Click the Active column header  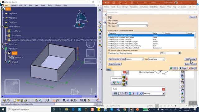pyautogui.click(x=190, y=33)
